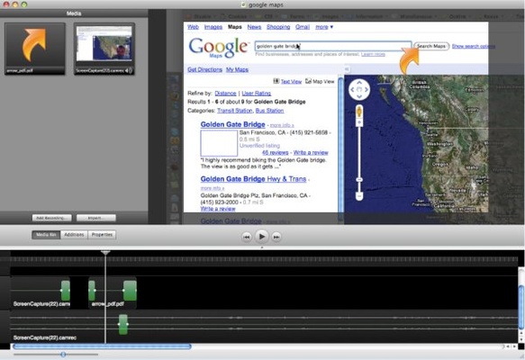Open the 'more' dropdown in Google nav
This screenshot has width=525, height=360.
coord(324,27)
